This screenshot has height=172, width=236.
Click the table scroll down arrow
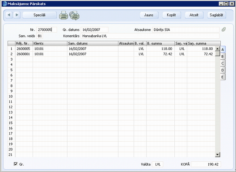pyautogui.click(x=218, y=155)
